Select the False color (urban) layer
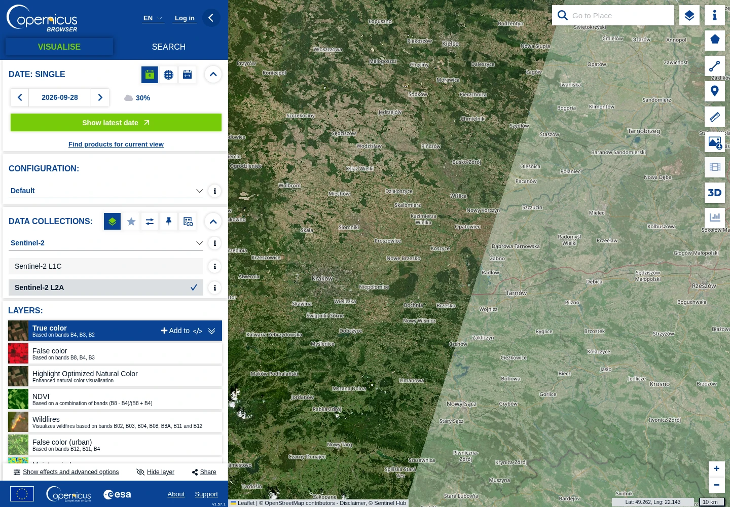The width and height of the screenshot is (730, 507). click(x=115, y=445)
